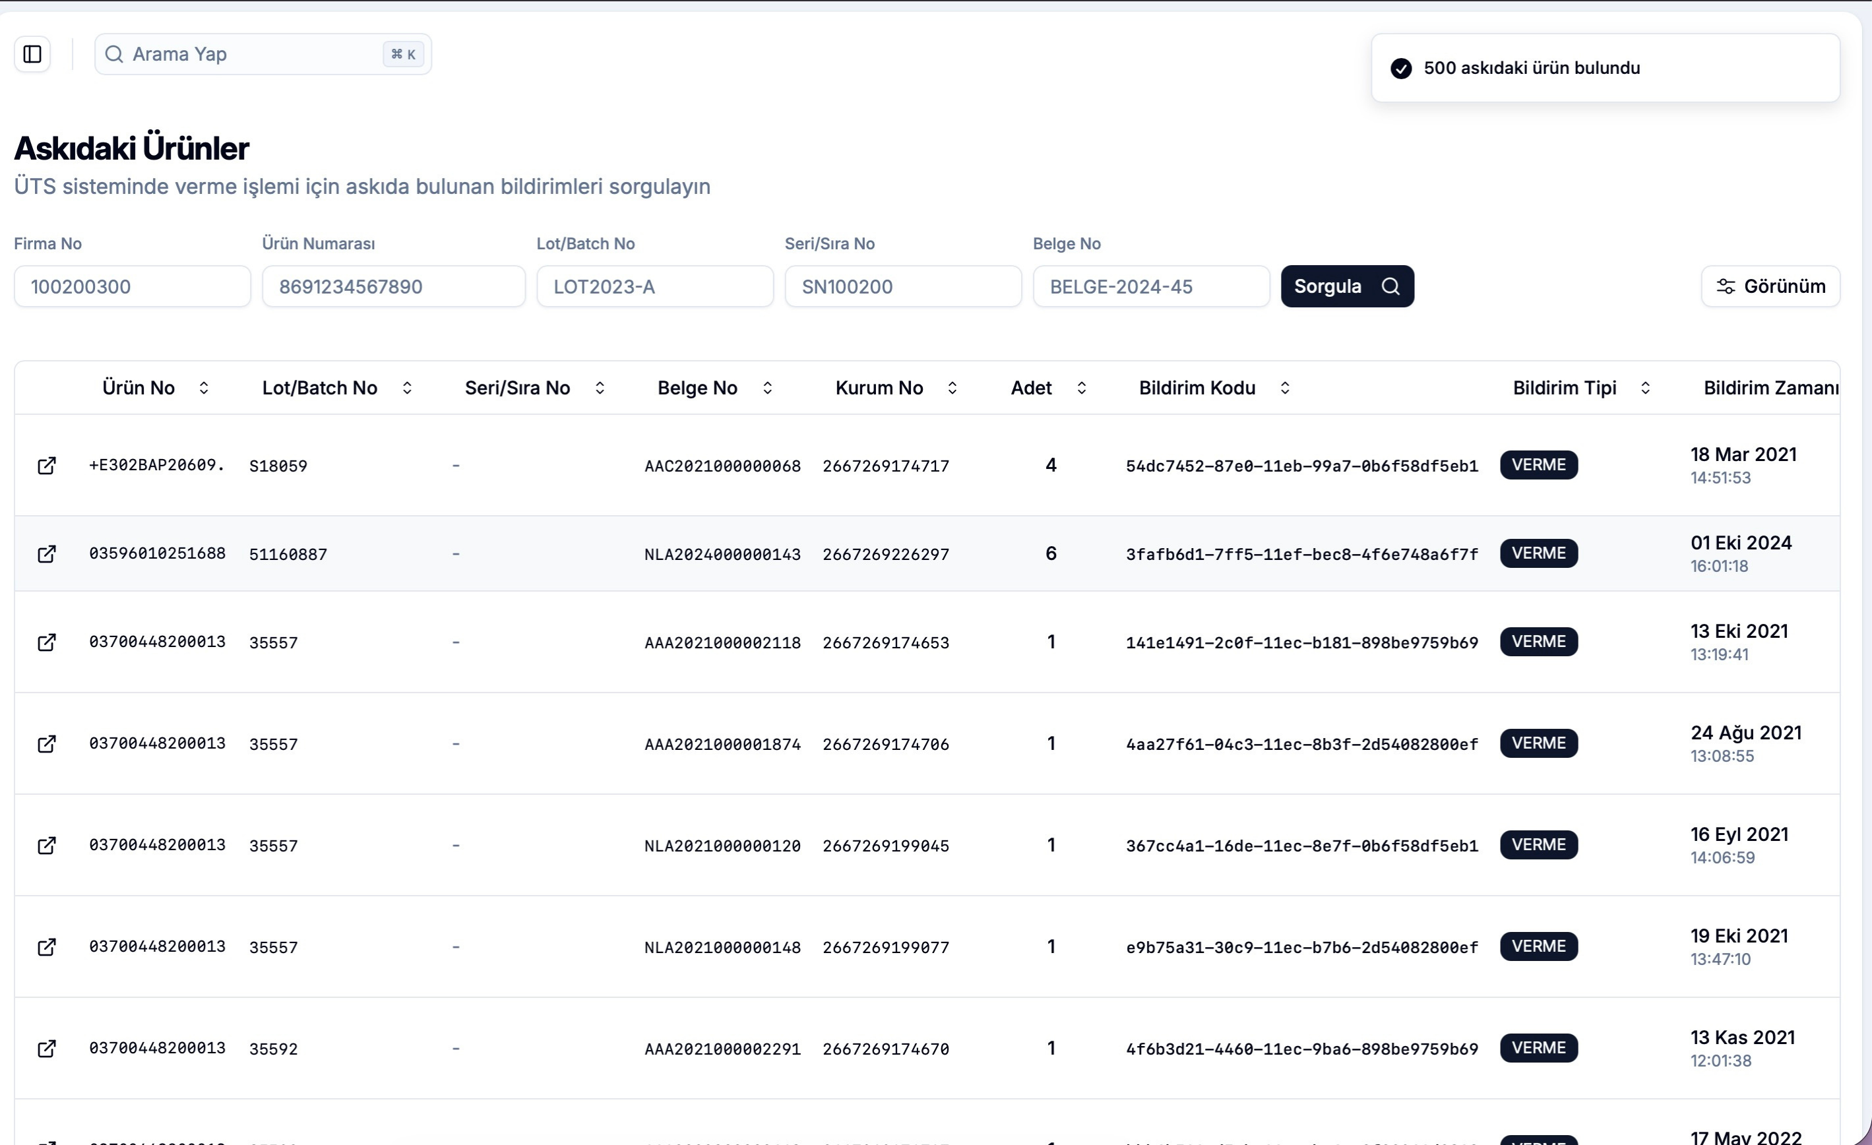The width and height of the screenshot is (1872, 1145).
Task: Sort by Bildirim Tipi column arrows
Action: click(x=1645, y=387)
